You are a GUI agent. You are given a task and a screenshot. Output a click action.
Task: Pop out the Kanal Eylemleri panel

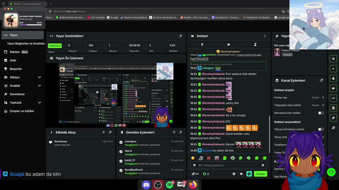[x=321, y=80]
